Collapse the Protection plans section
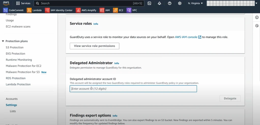The width and height of the screenshot is (260, 125). [x=3, y=41]
